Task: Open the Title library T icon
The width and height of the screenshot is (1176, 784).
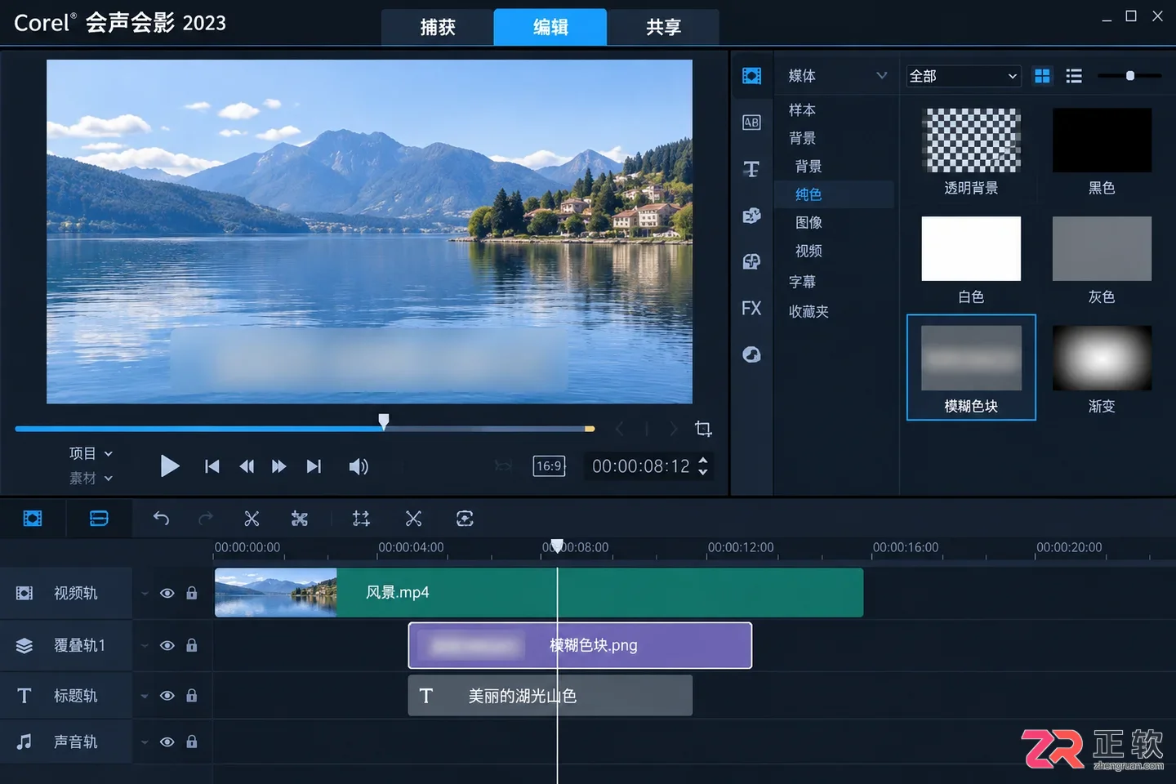Action: [x=751, y=169]
